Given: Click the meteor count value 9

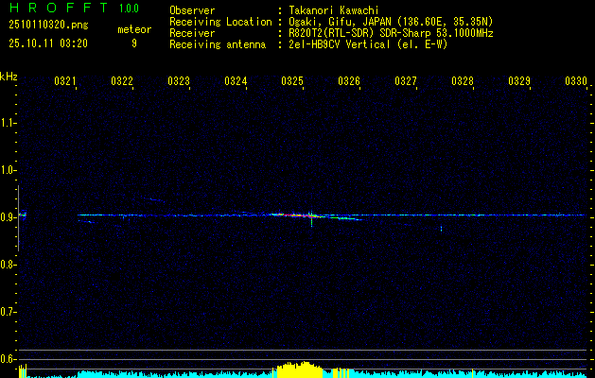Looking at the screenshot, I should coord(134,43).
